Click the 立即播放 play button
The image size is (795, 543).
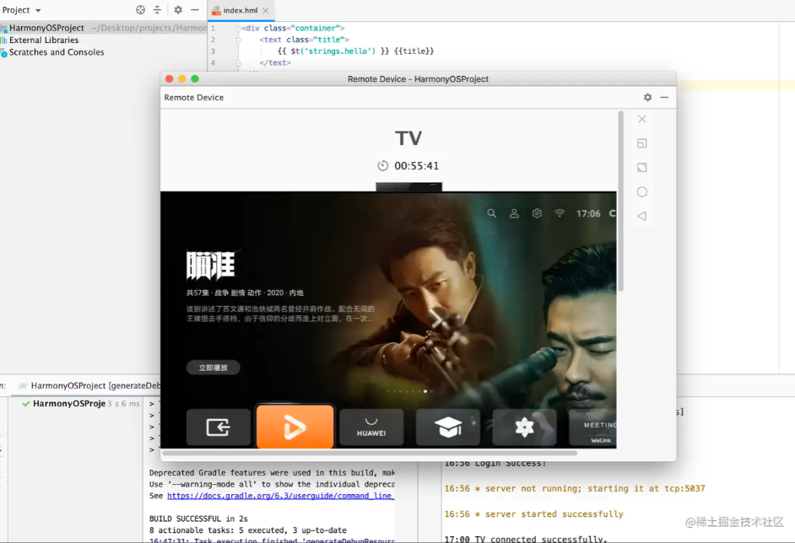coord(213,367)
